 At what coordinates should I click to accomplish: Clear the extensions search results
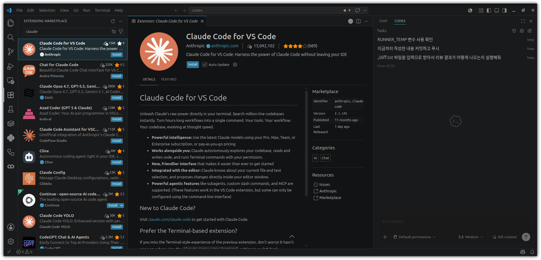point(114,31)
